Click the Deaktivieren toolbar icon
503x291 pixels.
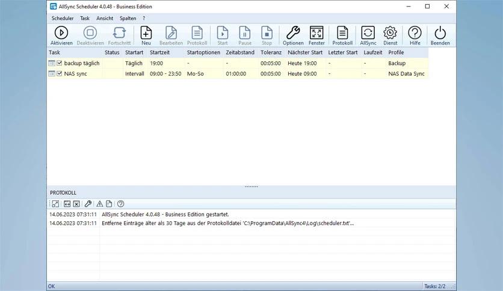[90, 35]
